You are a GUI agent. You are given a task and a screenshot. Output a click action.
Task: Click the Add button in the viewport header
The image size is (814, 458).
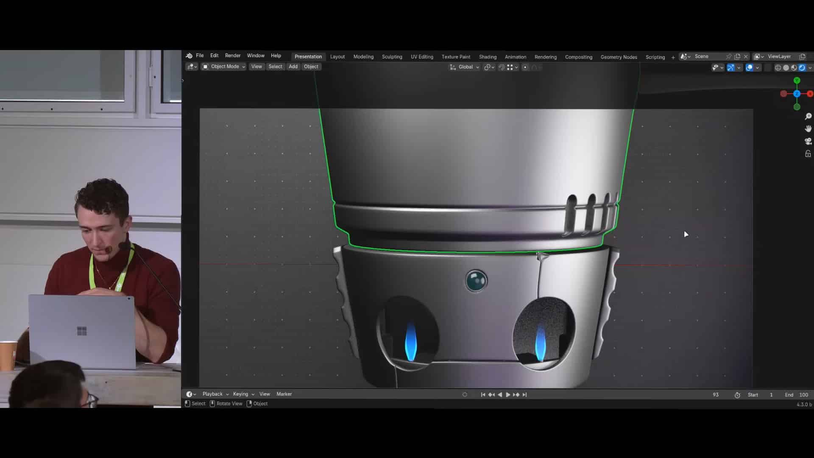click(x=293, y=67)
